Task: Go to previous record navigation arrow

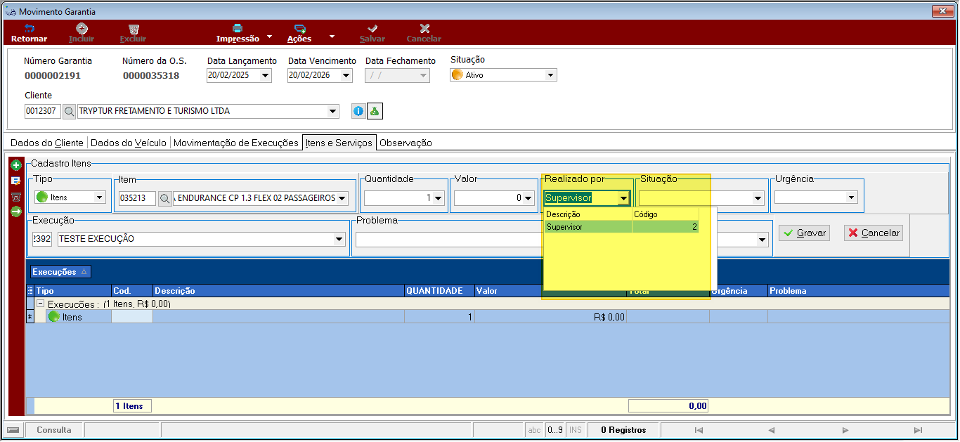Action: (x=771, y=430)
